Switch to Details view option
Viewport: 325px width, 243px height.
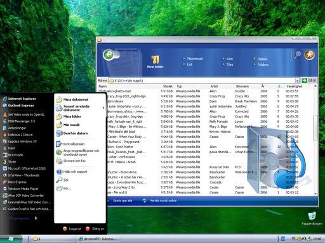coord(260,59)
